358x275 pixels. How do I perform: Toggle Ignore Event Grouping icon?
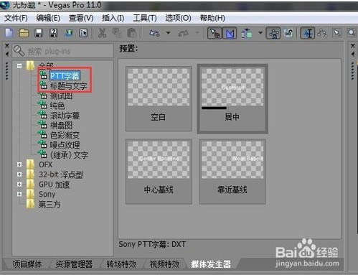(288, 33)
